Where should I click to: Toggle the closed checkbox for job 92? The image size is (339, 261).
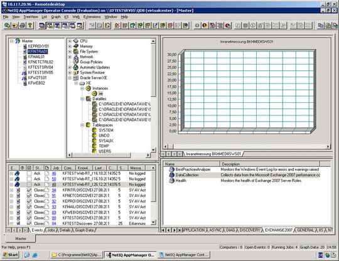click(x=29, y=201)
